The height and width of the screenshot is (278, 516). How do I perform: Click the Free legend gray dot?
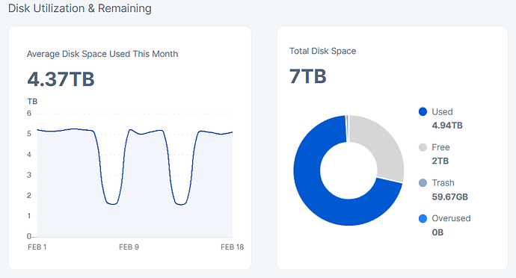pos(423,147)
